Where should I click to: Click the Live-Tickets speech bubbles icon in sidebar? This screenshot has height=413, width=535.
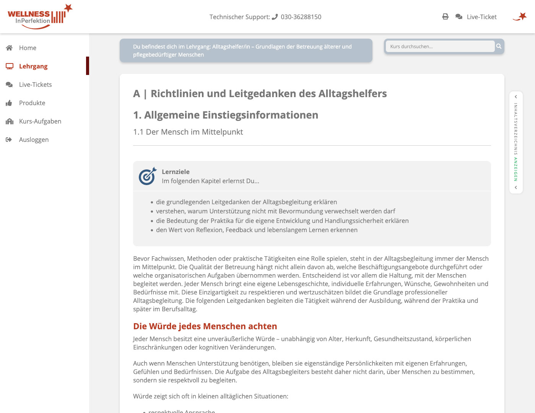(x=9, y=85)
